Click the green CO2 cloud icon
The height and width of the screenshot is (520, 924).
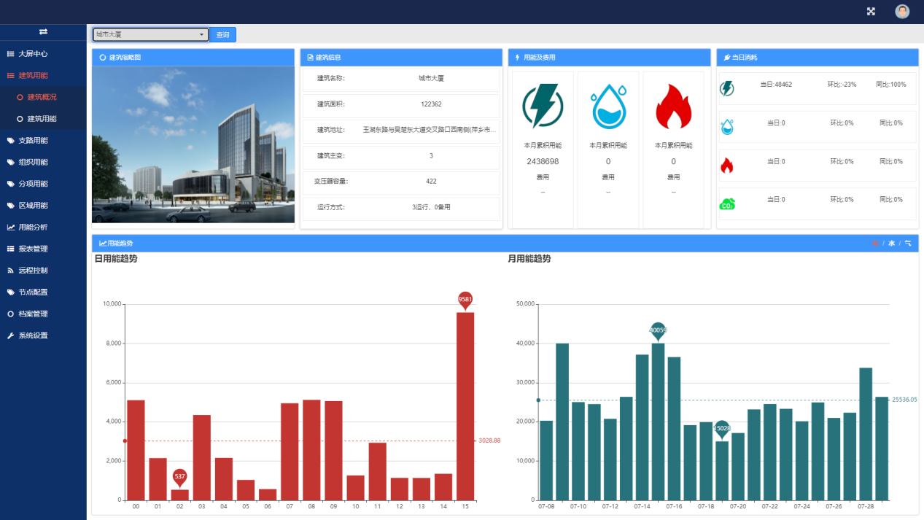pyautogui.click(x=727, y=204)
